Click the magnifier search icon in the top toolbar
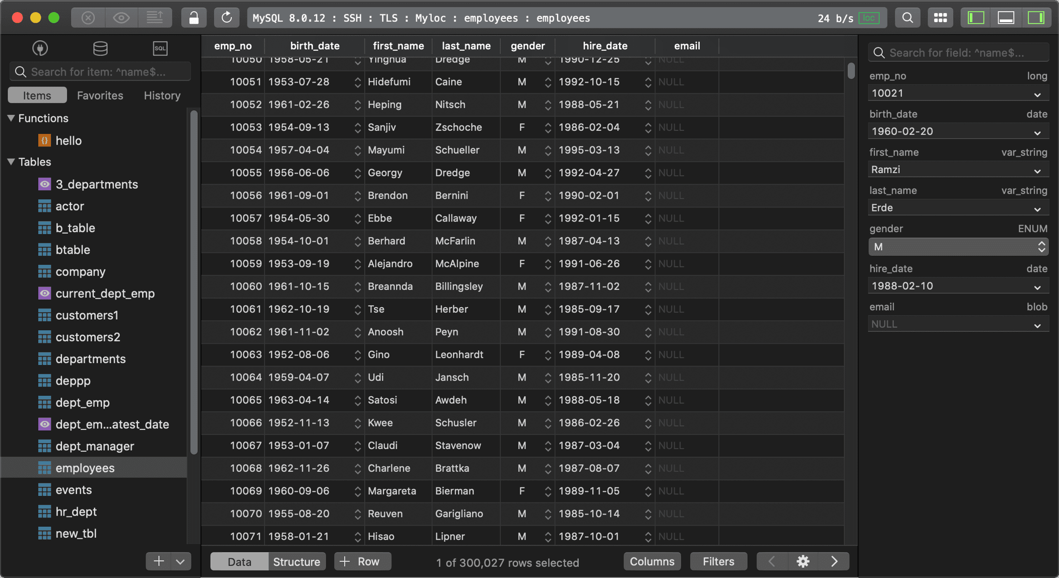 [907, 18]
